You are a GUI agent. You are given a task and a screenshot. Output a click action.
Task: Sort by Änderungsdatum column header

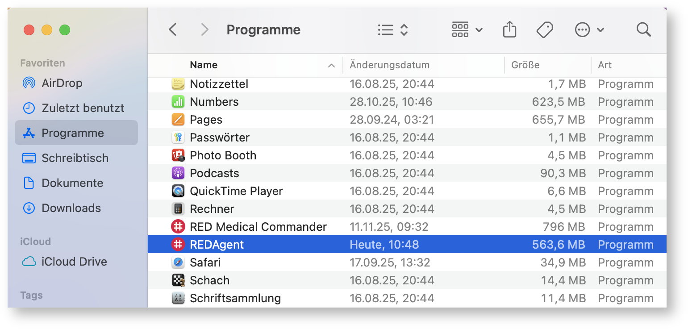[x=389, y=65]
